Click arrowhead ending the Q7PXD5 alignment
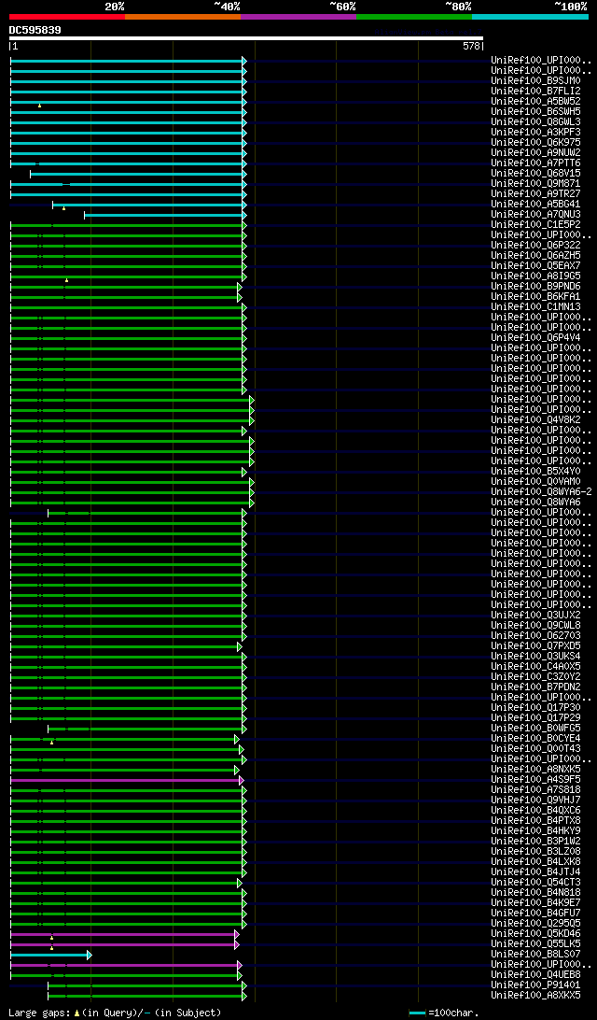597x1020 pixels. tap(240, 646)
